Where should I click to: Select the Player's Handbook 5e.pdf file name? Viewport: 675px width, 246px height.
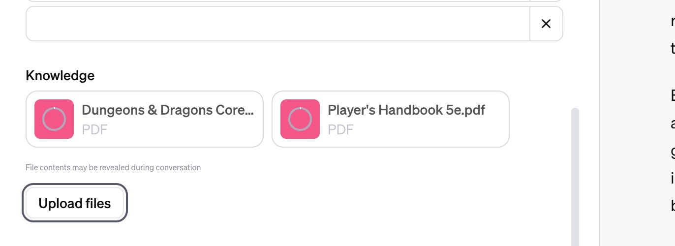pos(406,110)
